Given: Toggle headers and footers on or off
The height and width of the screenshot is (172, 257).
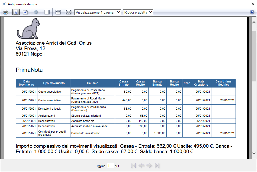Looking at the screenshot, I should (47, 12).
